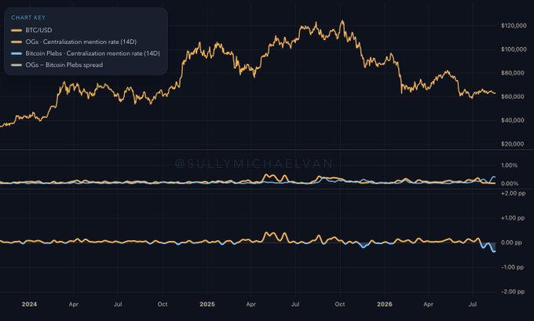Click the $60,000 price axis label
This screenshot has height=321, width=534.
(x=513, y=97)
